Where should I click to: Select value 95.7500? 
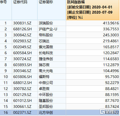pyautogui.click(x=112, y=77)
